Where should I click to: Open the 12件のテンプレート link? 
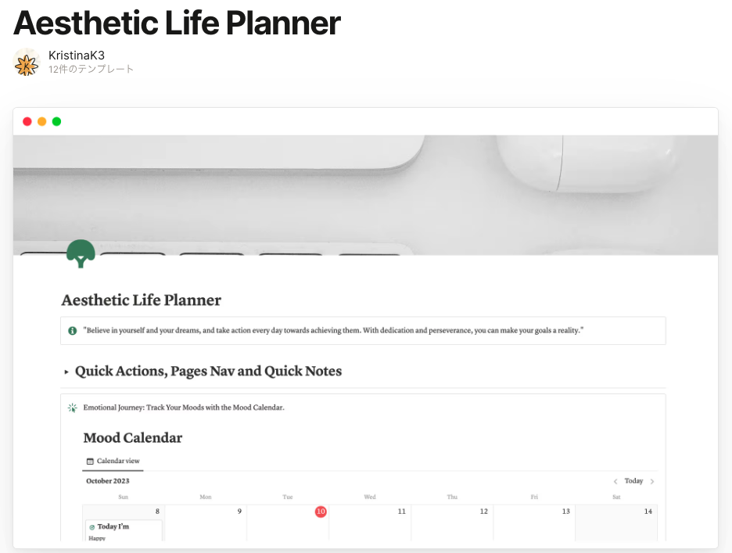point(91,70)
